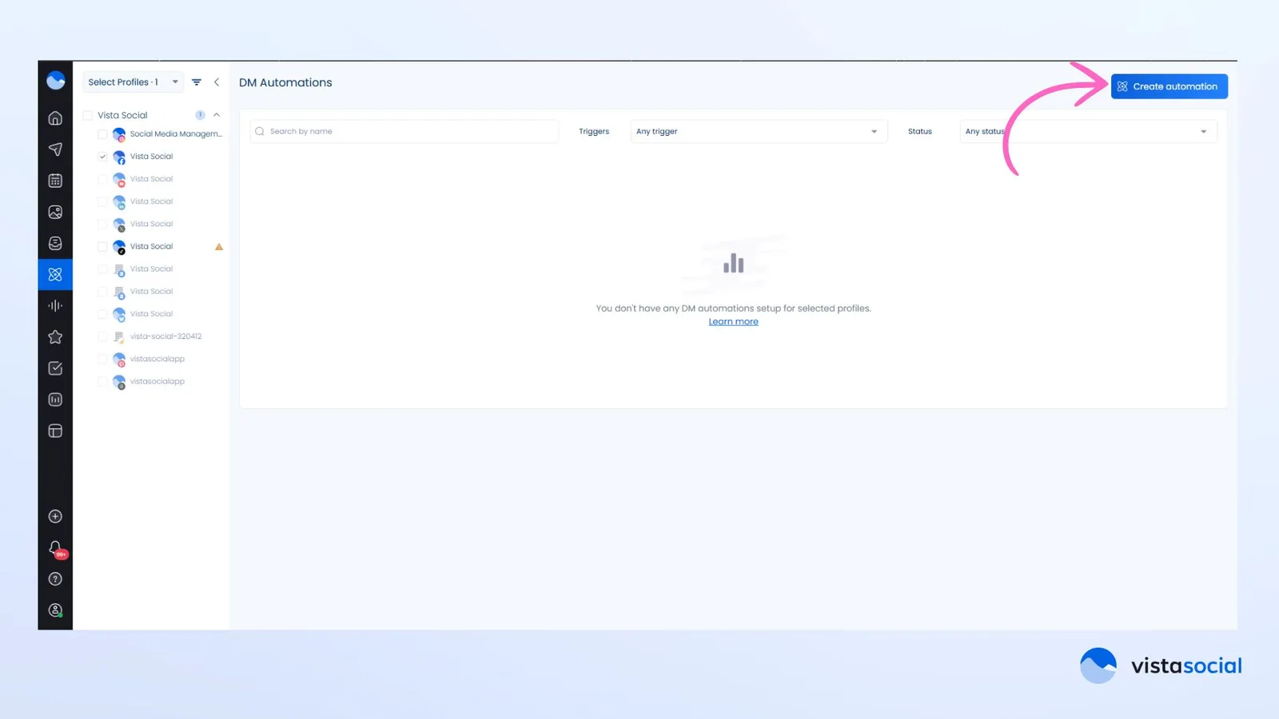Open the Media library image icon
Screen dimensions: 1279x719
(55, 212)
